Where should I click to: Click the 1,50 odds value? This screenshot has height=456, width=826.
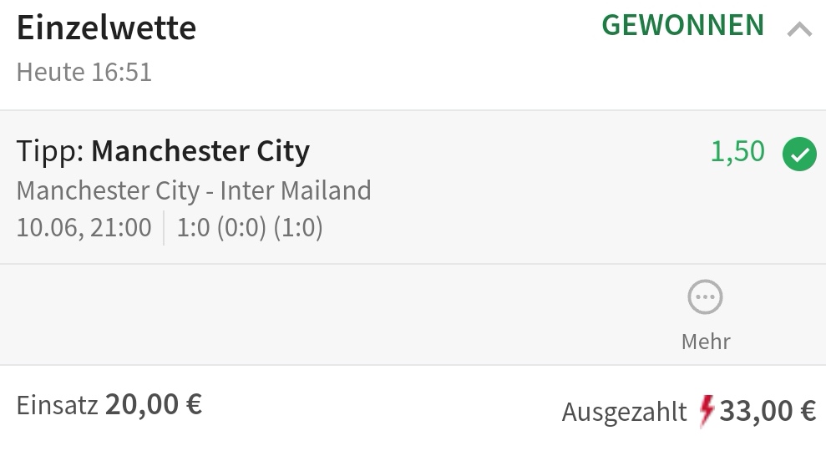737,152
